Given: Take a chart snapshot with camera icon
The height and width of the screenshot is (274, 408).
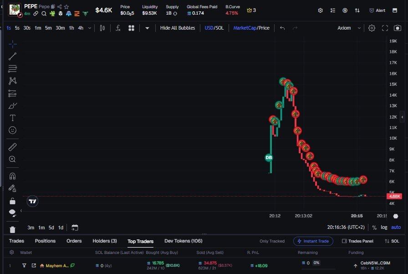Looking at the screenshot, I should (x=398, y=28).
